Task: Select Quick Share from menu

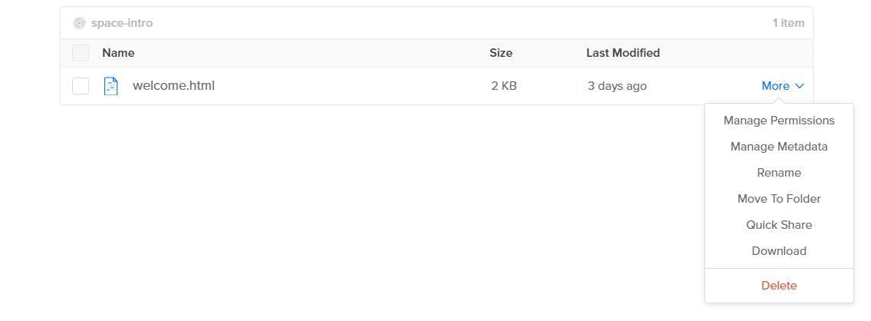Action: 779,225
